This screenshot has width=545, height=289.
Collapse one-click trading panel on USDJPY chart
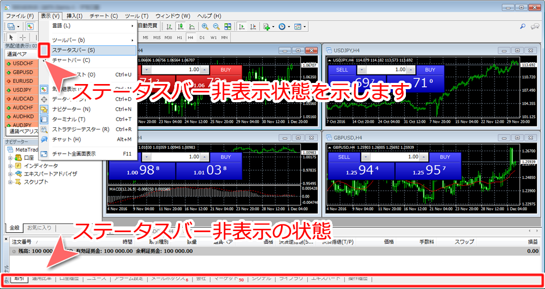(x=329, y=61)
